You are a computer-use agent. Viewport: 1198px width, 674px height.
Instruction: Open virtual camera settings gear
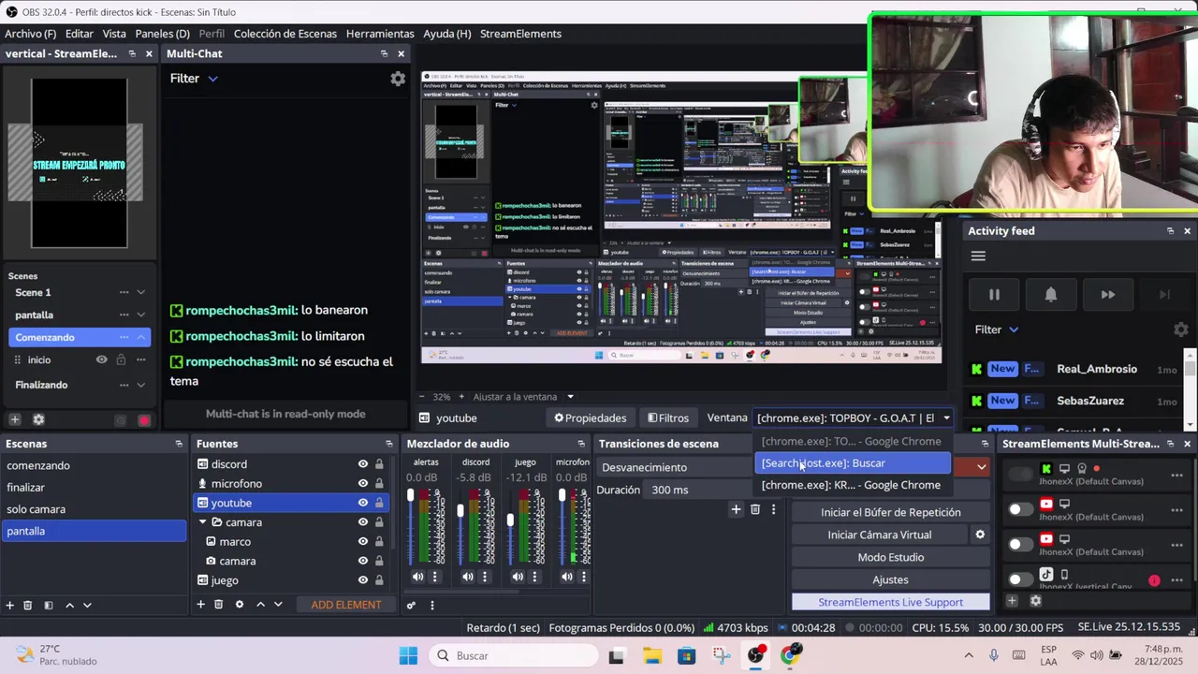(x=980, y=535)
